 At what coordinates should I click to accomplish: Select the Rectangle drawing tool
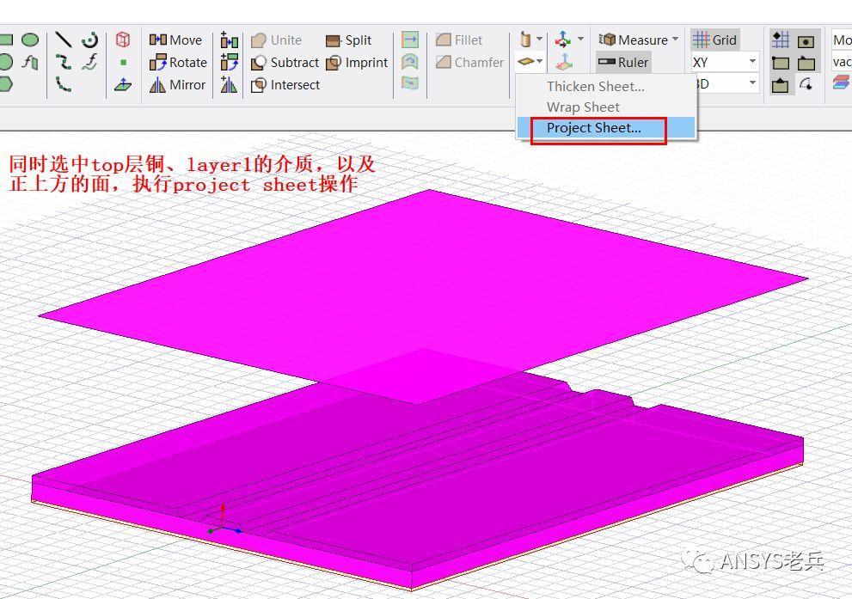[8, 40]
